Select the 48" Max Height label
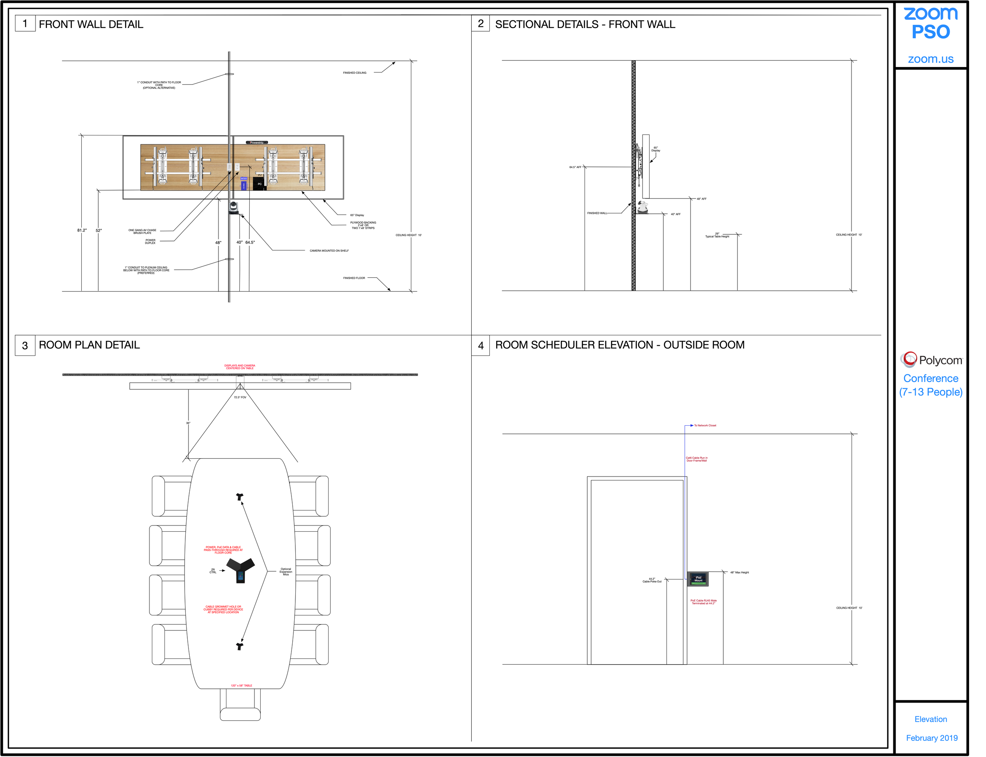This screenshot has width=986, height=757. pyautogui.click(x=739, y=572)
